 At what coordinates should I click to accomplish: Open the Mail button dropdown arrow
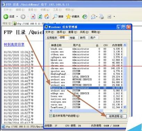pyautogui.click(x=97, y=17)
